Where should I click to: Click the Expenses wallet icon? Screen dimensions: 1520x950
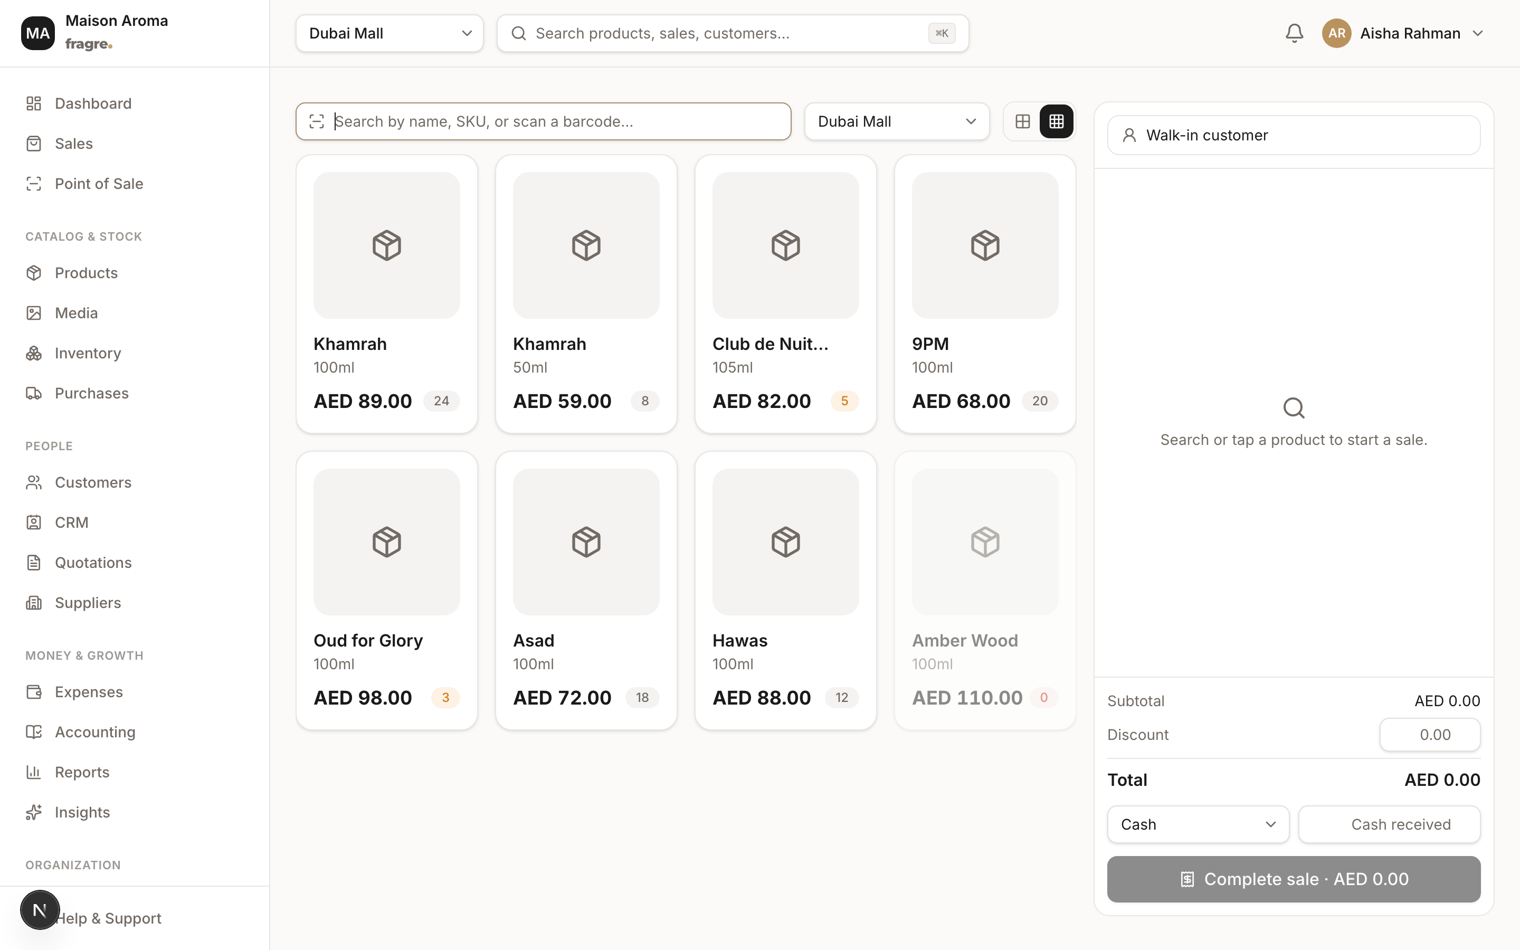point(34,692)
